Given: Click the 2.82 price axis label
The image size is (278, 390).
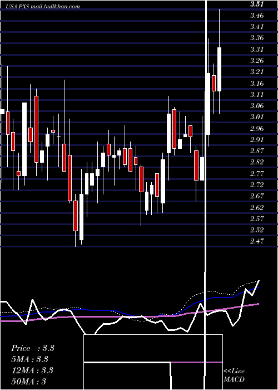Looking at the screenshot, I should point(257,162).
